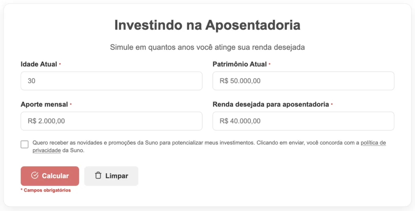Click the consent text starting with Quero receber
415x211 pixels.
pos(195,143)
